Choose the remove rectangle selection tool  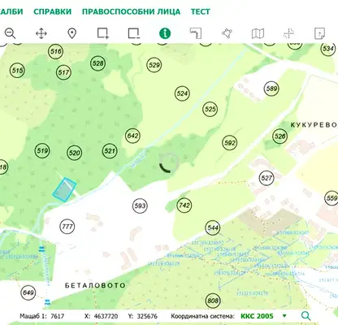click(x=134, y=33)
